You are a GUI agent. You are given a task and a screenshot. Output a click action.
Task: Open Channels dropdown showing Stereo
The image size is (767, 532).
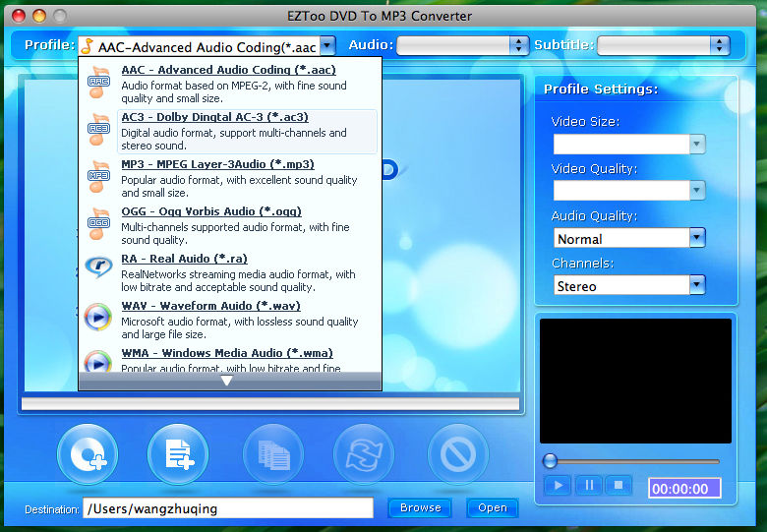point(629,285)
